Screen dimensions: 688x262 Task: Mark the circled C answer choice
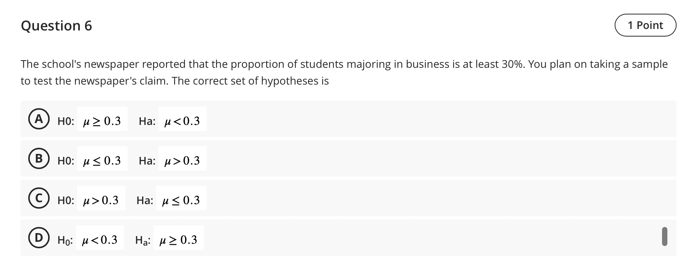point(39,198)
